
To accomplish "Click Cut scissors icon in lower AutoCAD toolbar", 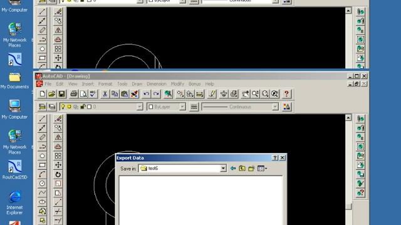I will click(x=105, y=94).
